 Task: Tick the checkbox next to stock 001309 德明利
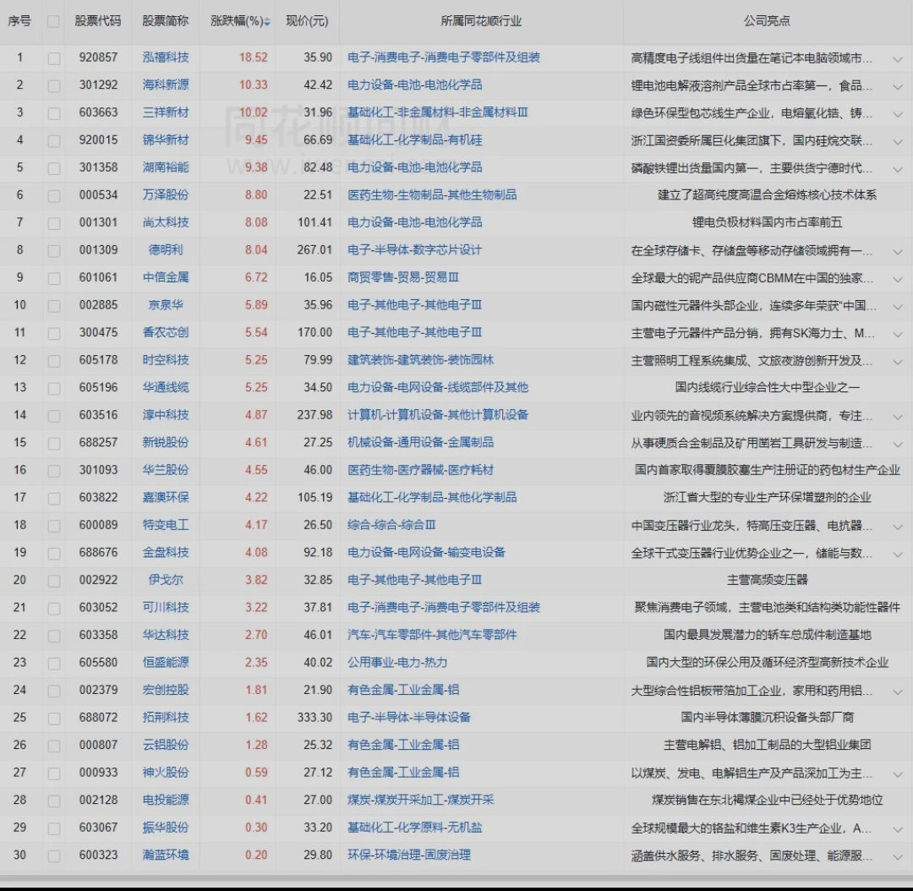coord(54,251)
